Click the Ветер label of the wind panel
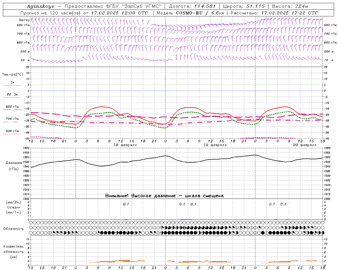The width and height of the screenshot is (338, 270). click(x=25, y=20)
